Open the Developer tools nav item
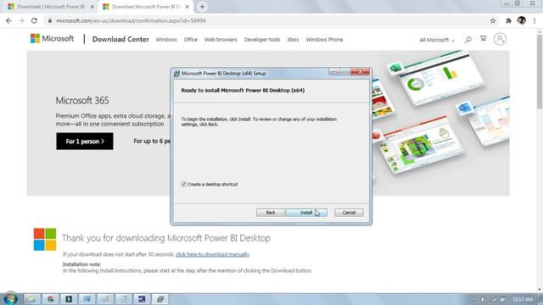The height and width of the screenshot is (305, 543). (262, 40)
